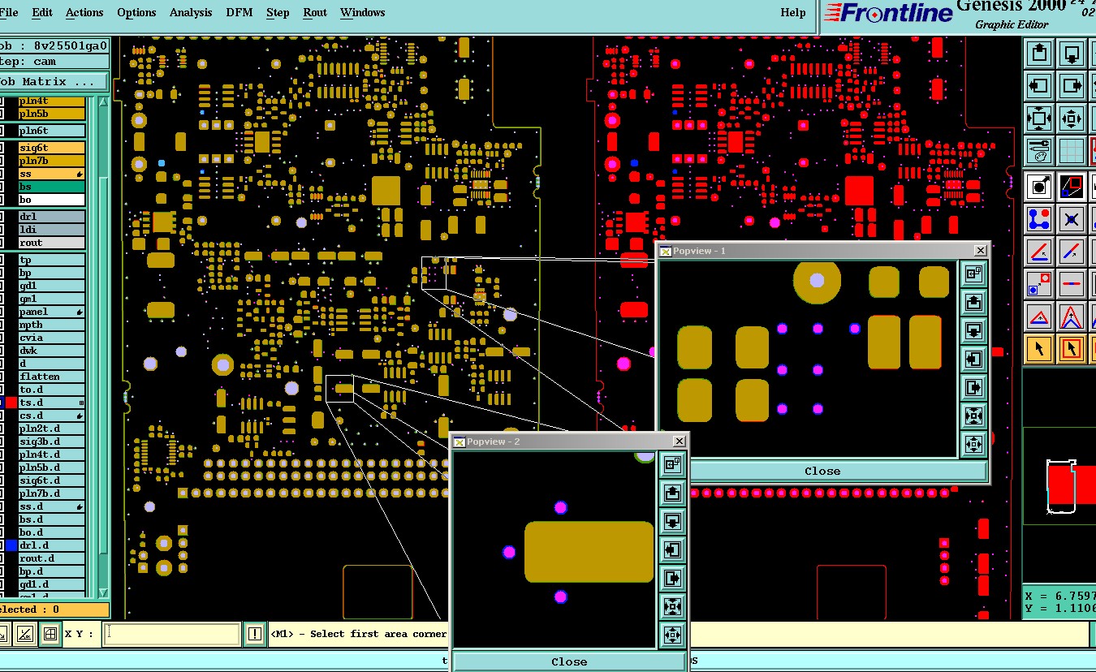This screenshot has height=672, width=1096.
Task: Pick the crossed-point X snap tool
Action: 1072,219
